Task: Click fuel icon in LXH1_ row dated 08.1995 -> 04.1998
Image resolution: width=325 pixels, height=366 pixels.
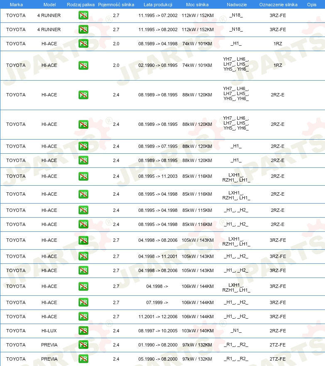Action: click(84, 194)
